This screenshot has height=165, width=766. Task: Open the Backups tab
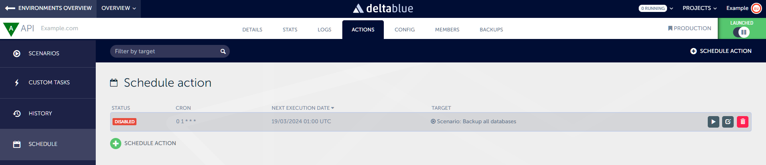coord(491,29)
